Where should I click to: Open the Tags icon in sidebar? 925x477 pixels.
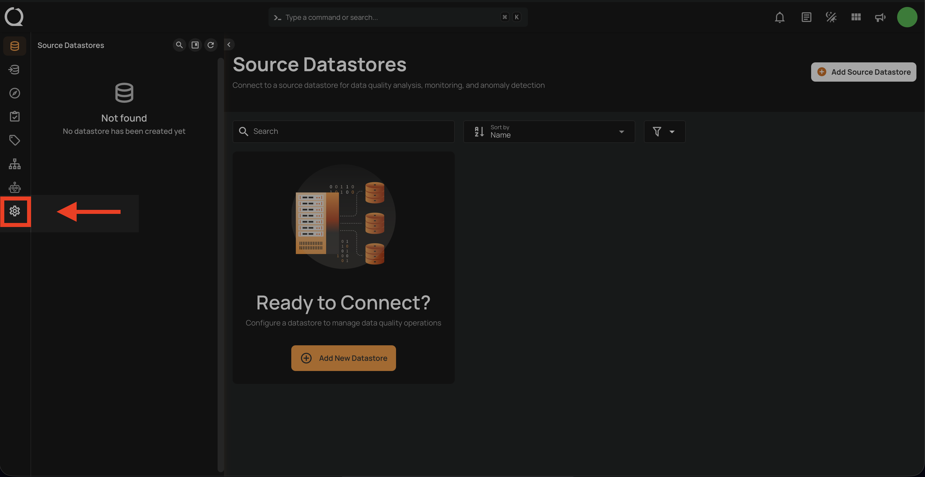[x=15, y=140]
